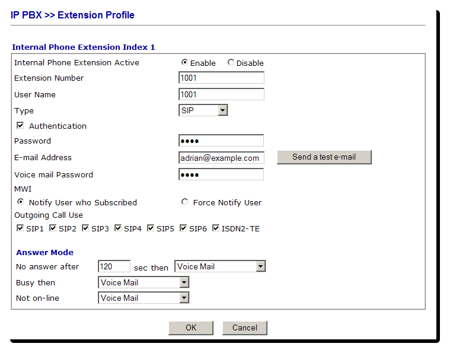450x353 pixels.
Task: Click the Internal Phone Extension Index 1 heading
Action: click(x=83, y=47)
